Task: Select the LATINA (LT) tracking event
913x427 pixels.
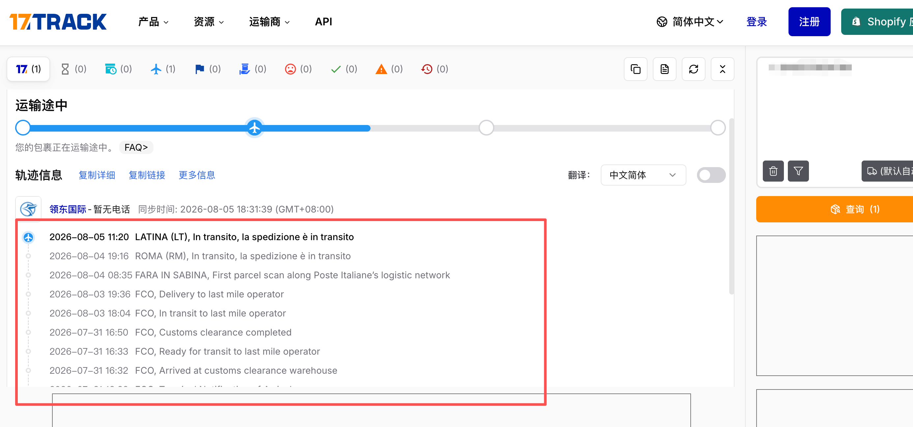Action: [x=202, y=237]
